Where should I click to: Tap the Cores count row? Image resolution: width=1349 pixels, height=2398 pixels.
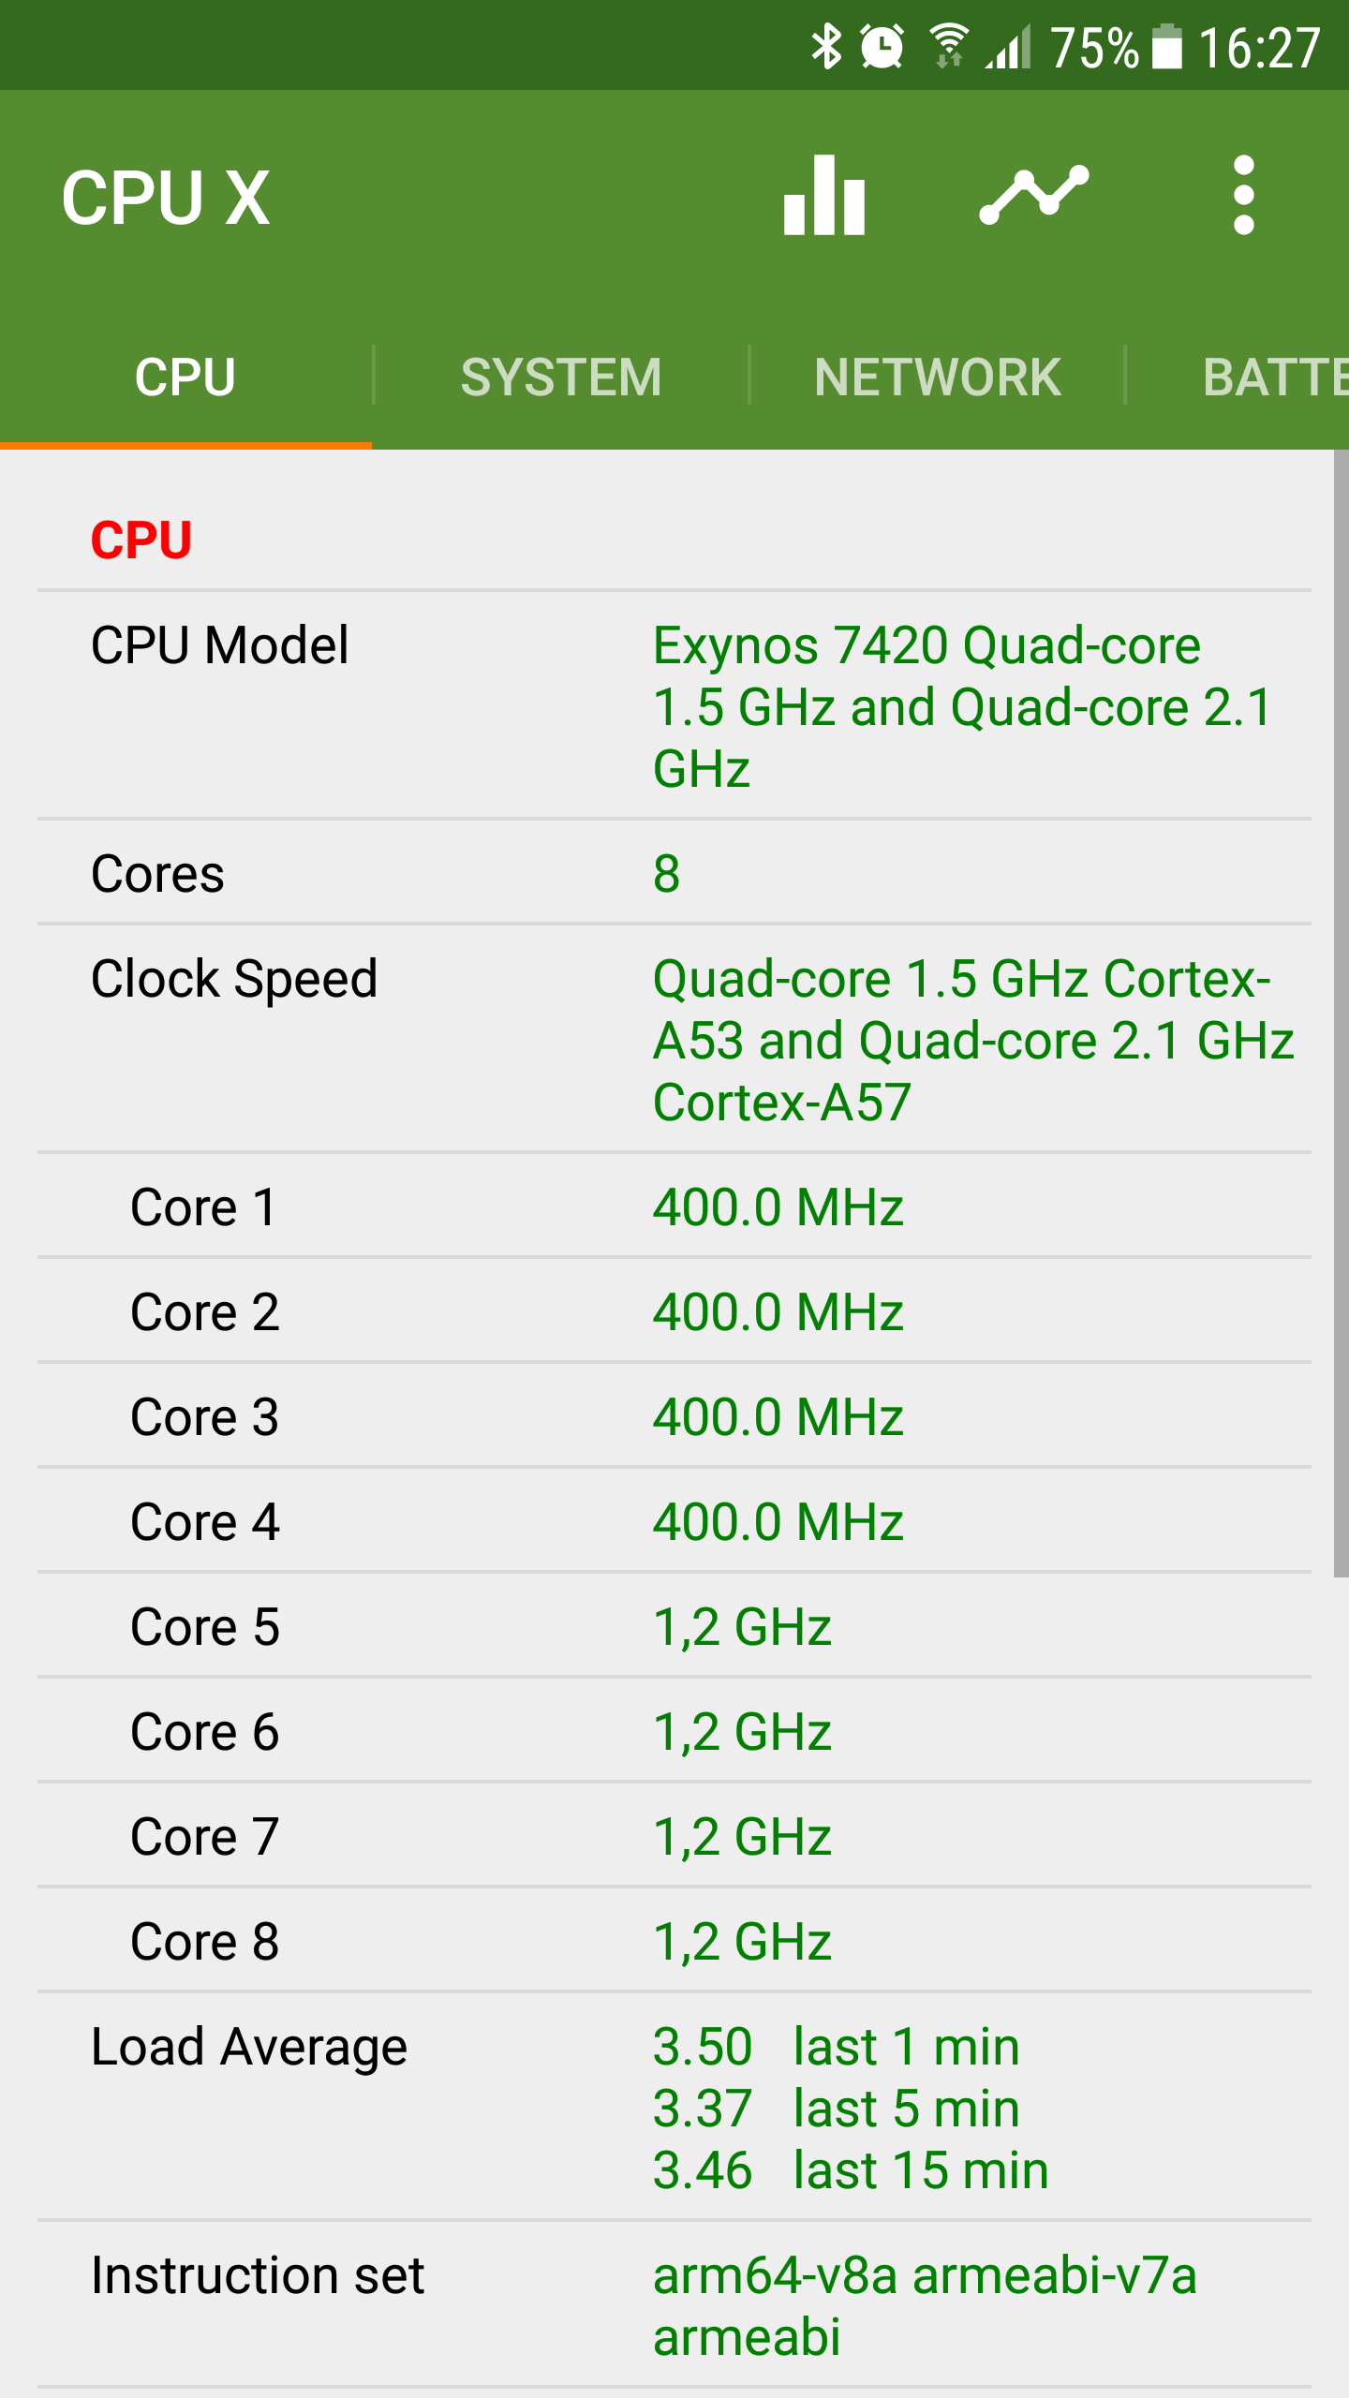pos(674,873)
